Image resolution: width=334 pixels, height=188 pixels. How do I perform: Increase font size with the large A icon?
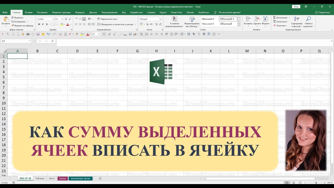pos(66,19)
